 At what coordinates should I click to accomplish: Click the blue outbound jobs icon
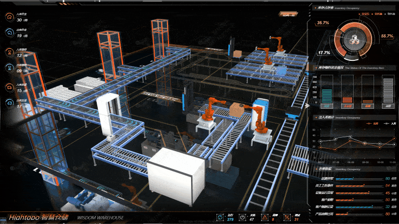tap(10, 33)
